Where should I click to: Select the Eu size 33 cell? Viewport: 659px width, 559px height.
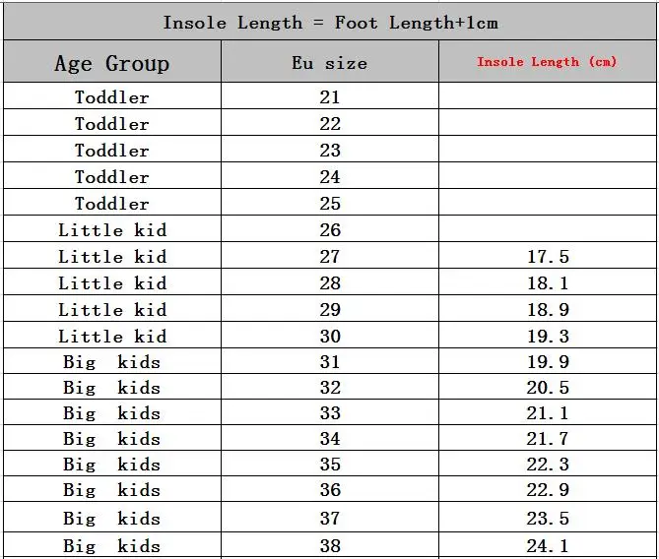[330, 413]
